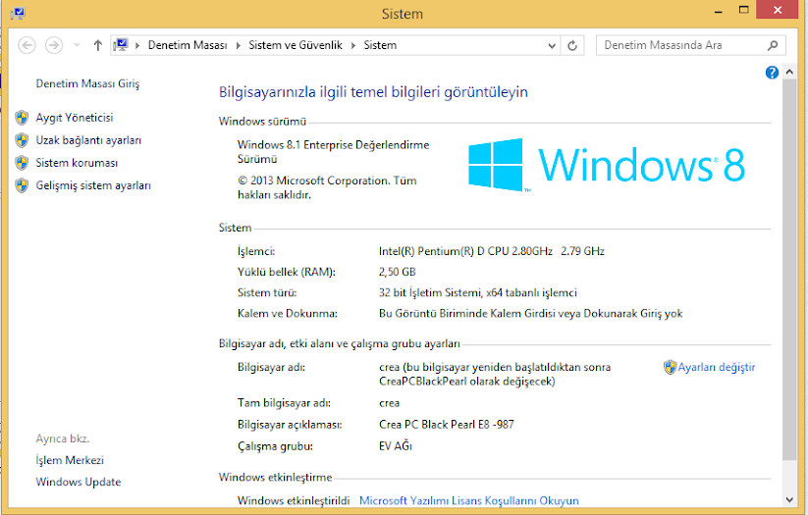
Task: Click the Tam bilgisayar adı value crea
Action: (x=389, y=403)
